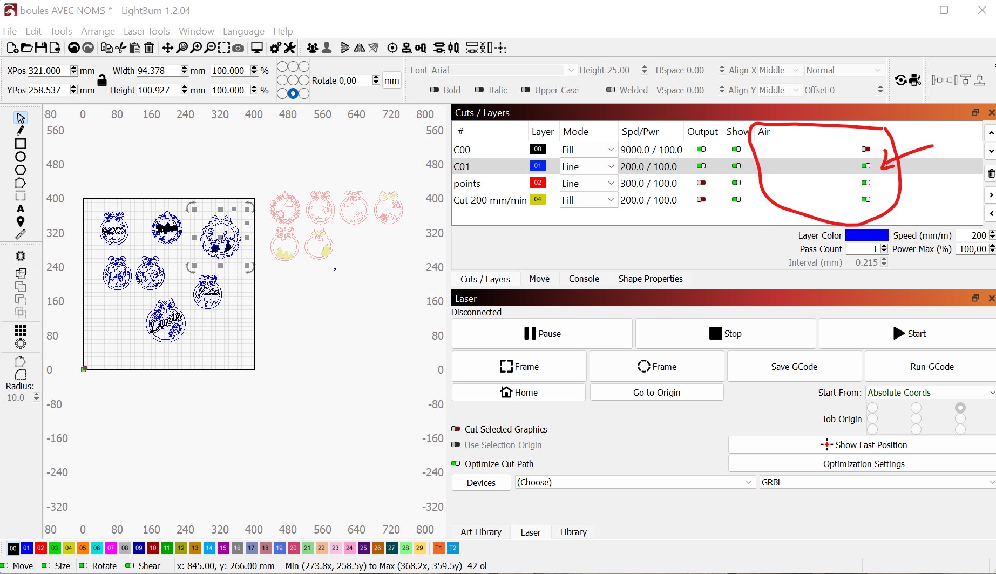Open Mode dropdown for C00 layer
996x574 pixels.
tap(588, 150)
